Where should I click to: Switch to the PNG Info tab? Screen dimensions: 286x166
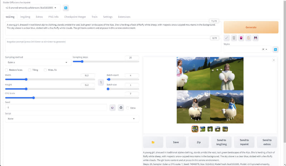click(53, 17)
